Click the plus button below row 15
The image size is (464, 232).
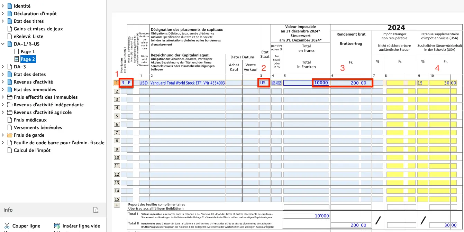pyautogui.click(x=117, y=205)
